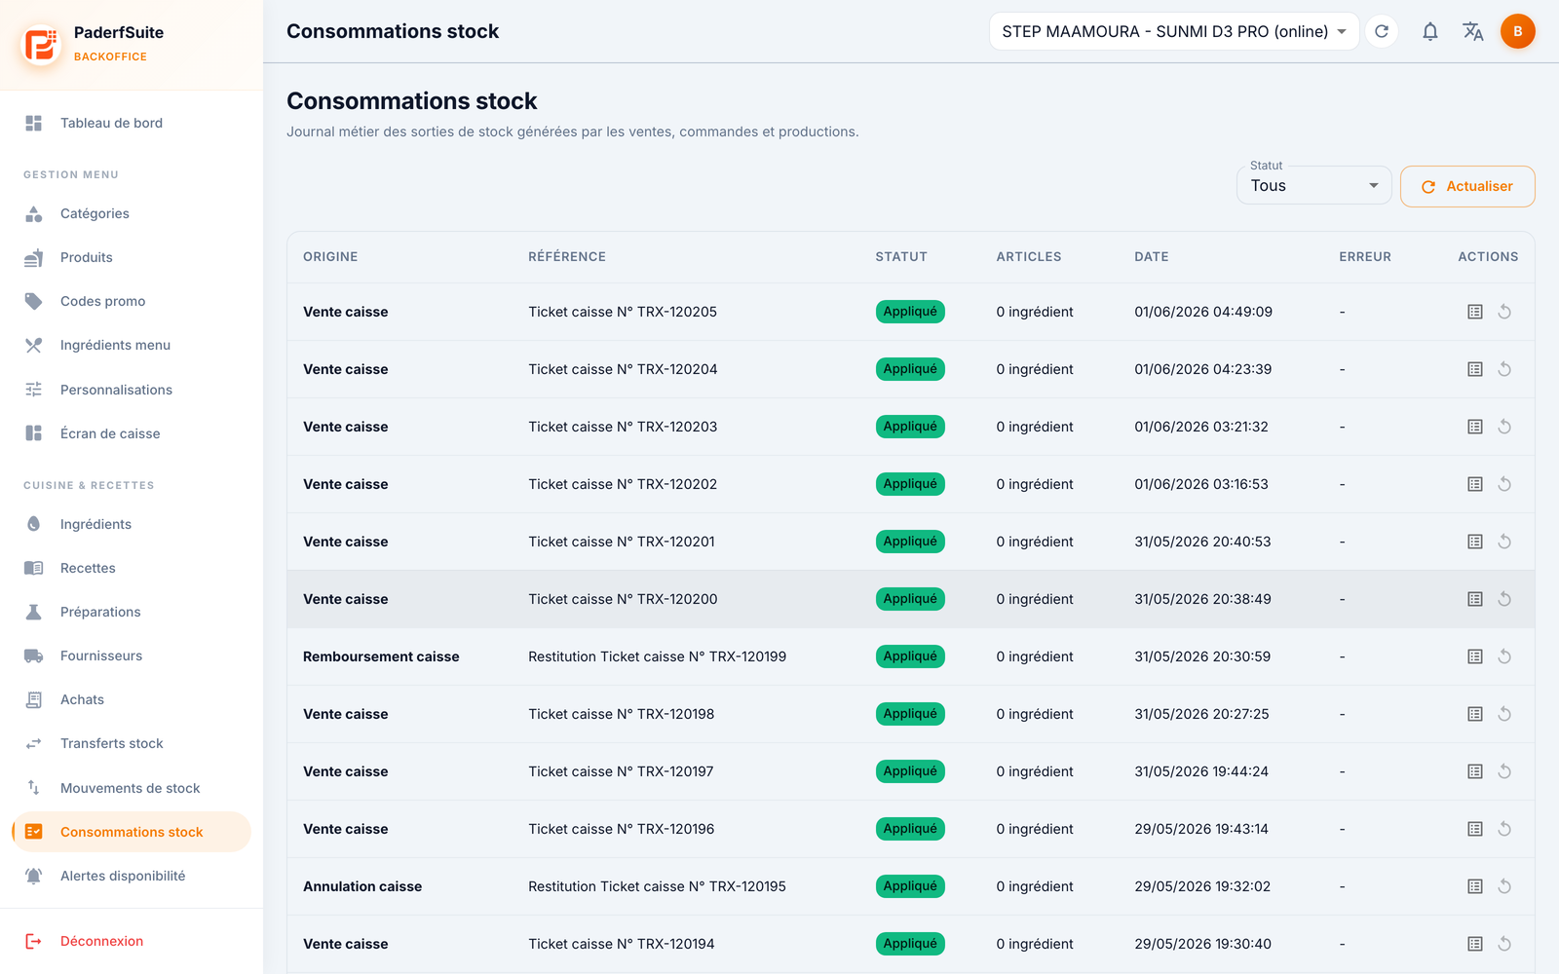The image size is (1559, 974).
Task: Click retry icon for TRX-120195 cancellation row
Action: tap(1504, 886)
